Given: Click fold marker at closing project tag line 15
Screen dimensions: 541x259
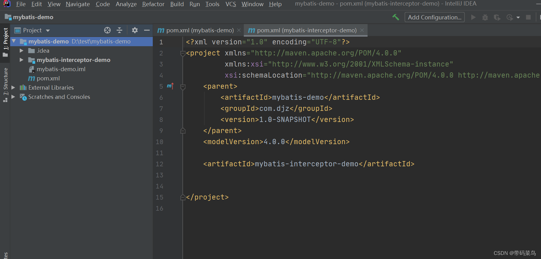Looking at the screenshot, I should pyautogui.click(x=183, y=197).
